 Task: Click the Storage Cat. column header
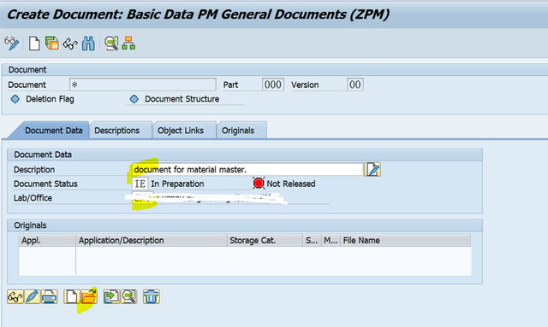click(x=265, y=240)
